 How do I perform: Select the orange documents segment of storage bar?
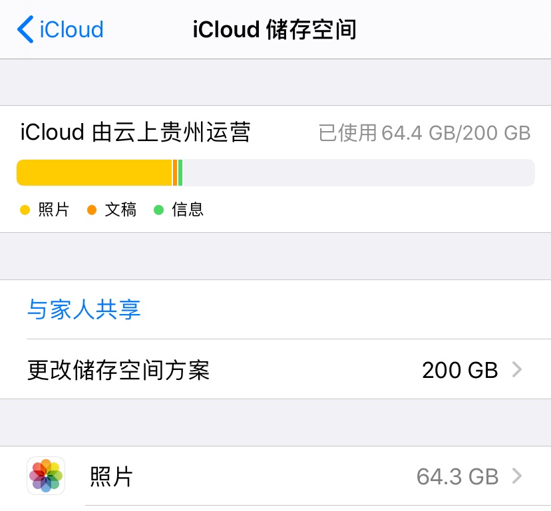tap(175, 173)
